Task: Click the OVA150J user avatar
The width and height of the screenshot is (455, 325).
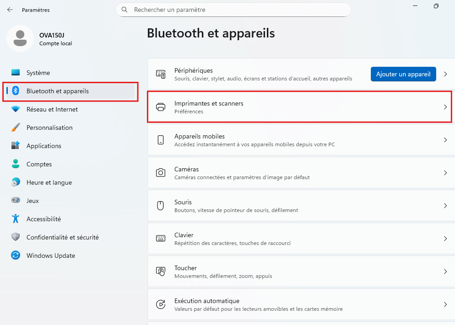Action: pyautogui.click(x=20, y=39)
